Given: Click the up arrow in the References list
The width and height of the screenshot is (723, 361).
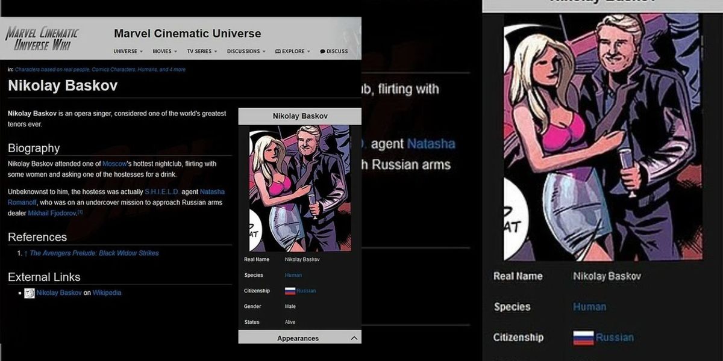Looking at the screenshot, I should [26, 253].
